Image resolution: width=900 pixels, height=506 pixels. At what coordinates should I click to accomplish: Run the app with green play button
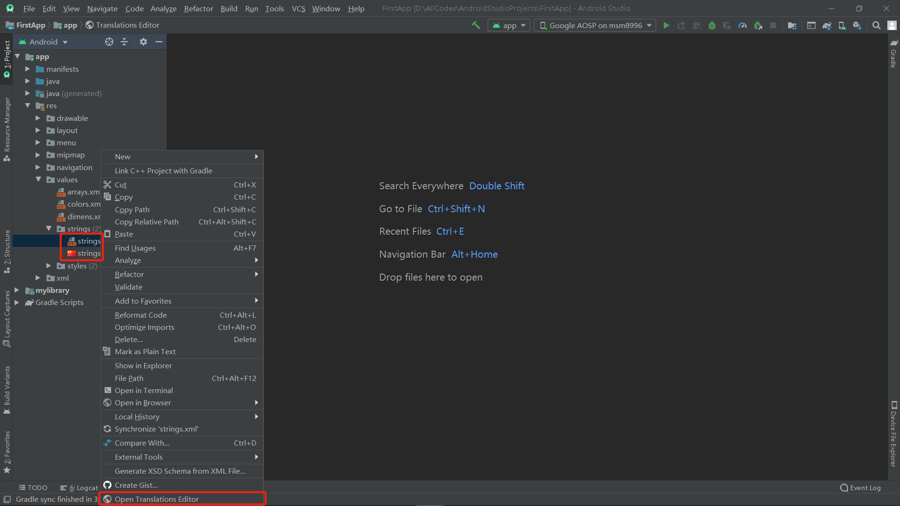tap(666, 25)
